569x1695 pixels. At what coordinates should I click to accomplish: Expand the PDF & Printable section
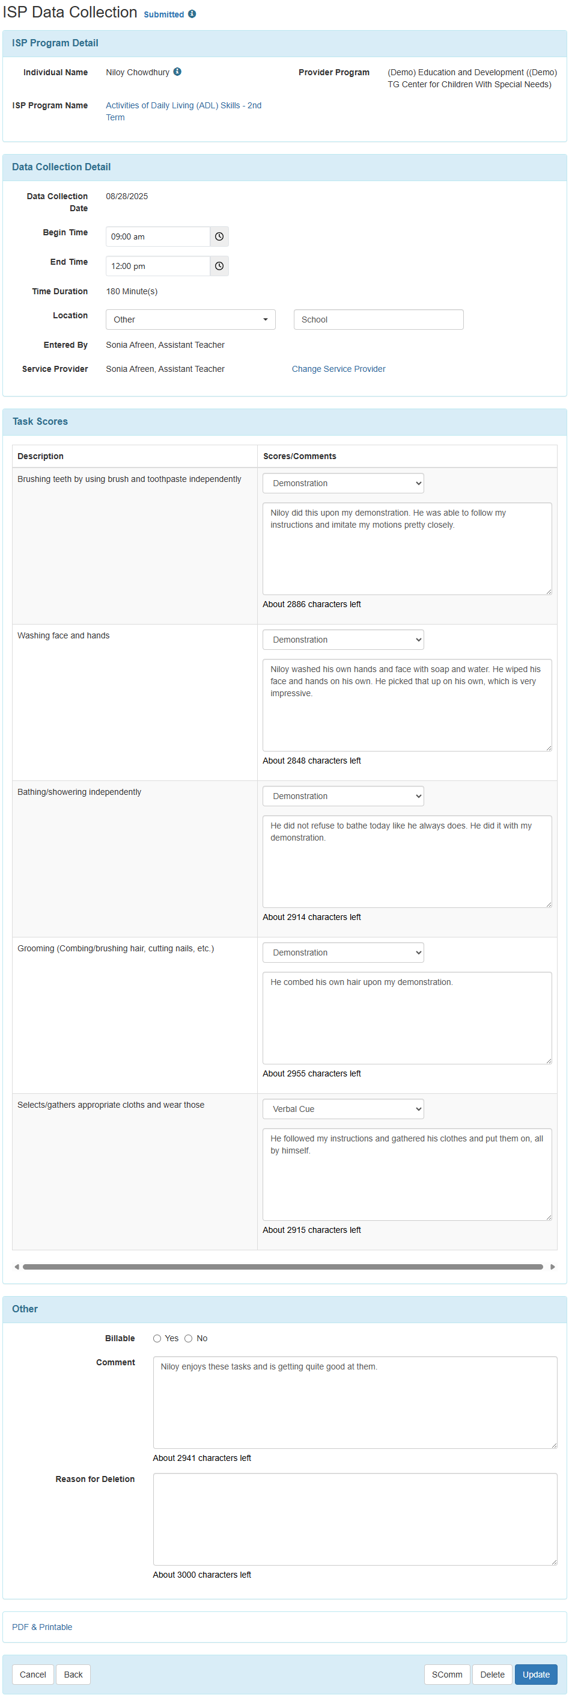(42, 1626)
